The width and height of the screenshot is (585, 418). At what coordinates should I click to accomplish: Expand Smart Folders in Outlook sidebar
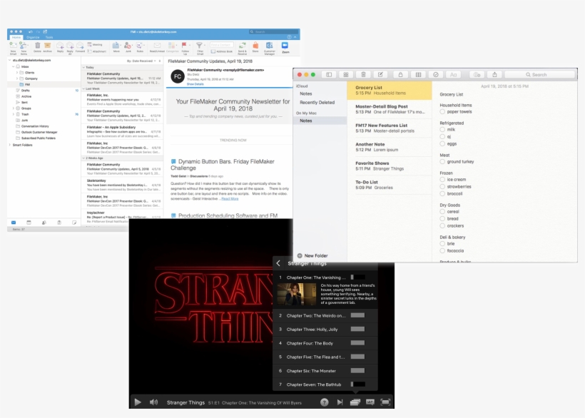[x=10, y=145]
